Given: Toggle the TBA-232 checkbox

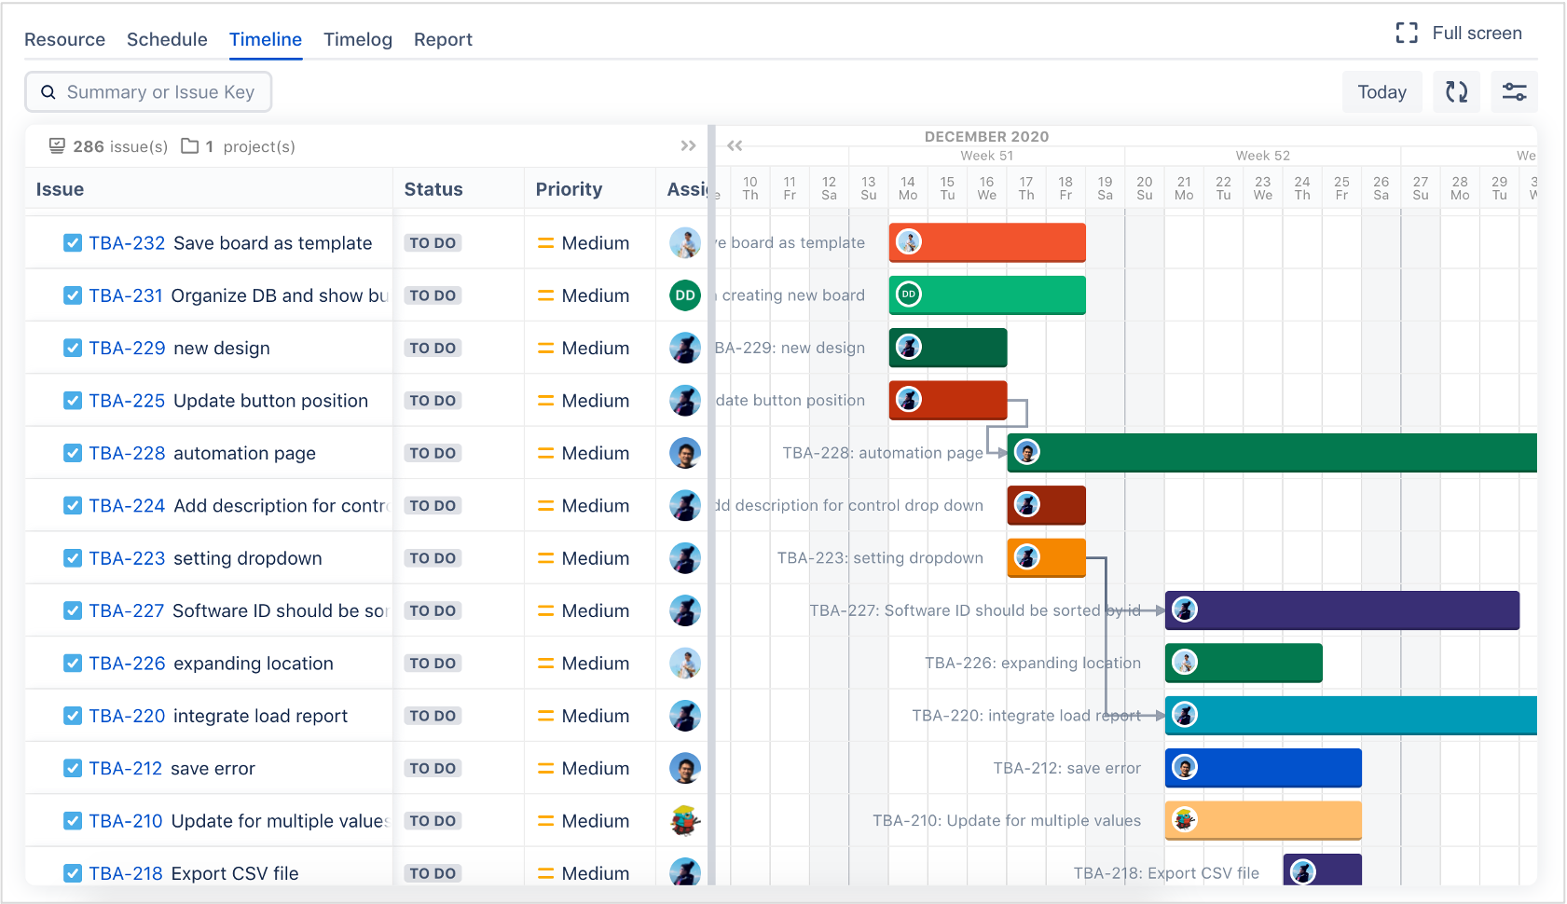Looking at the screenshot, I should click(73, 243).
